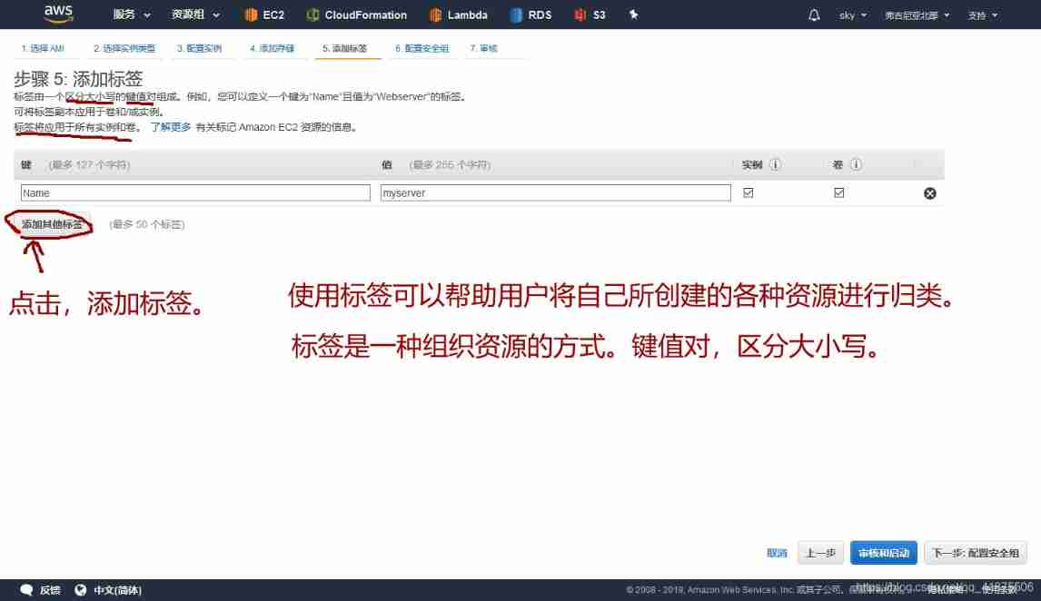Click the pin shortcuts icon
This screenshot has width=1041, height=601.
click(633, 15)
